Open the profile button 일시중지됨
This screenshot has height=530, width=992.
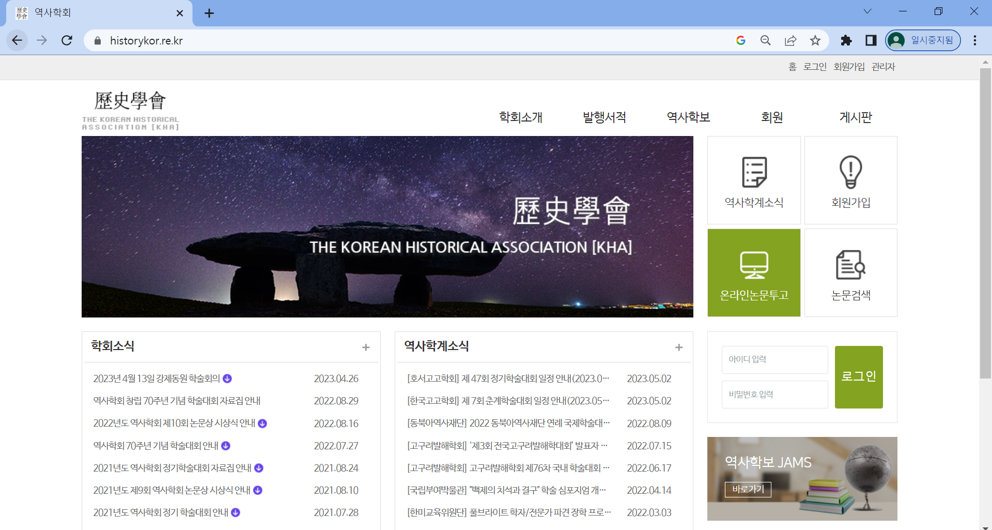pos(923,40)
